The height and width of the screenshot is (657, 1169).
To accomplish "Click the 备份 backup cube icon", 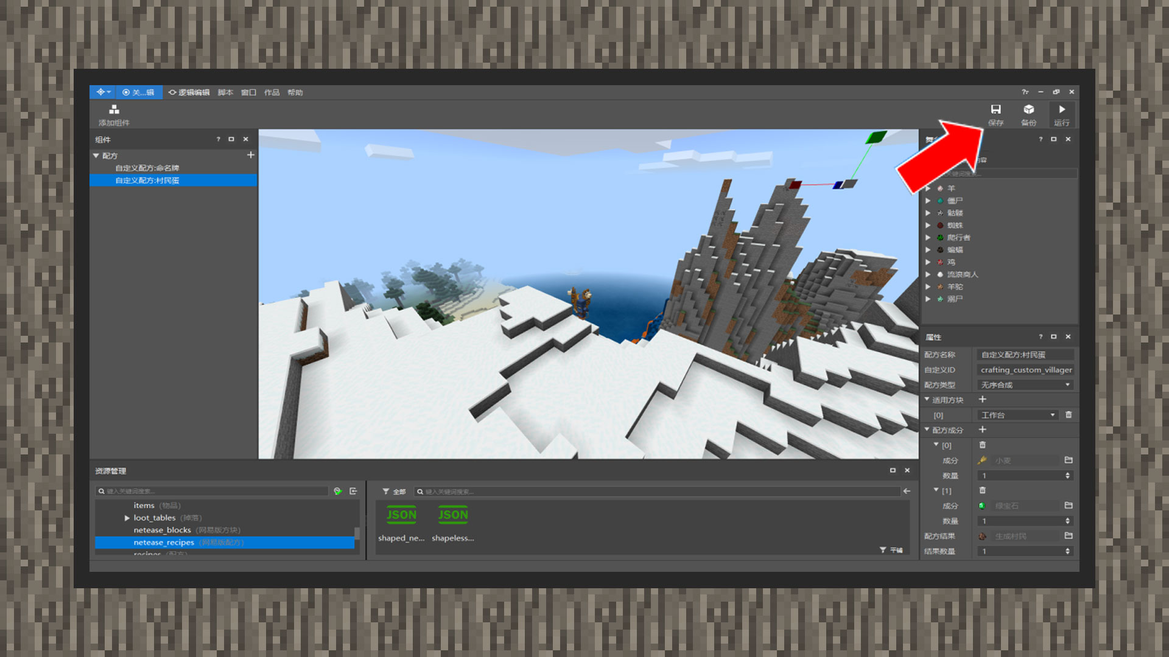I will point(1028,110).
